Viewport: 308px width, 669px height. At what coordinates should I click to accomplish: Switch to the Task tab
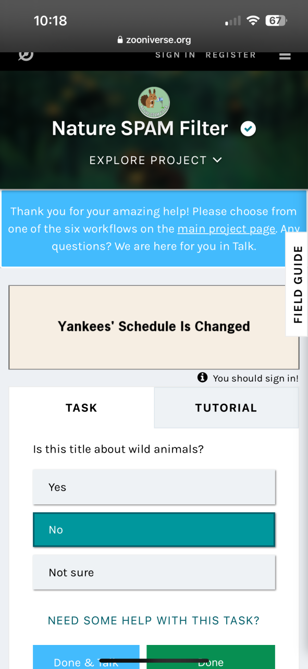pyautogui.click(x=81, y=408)
